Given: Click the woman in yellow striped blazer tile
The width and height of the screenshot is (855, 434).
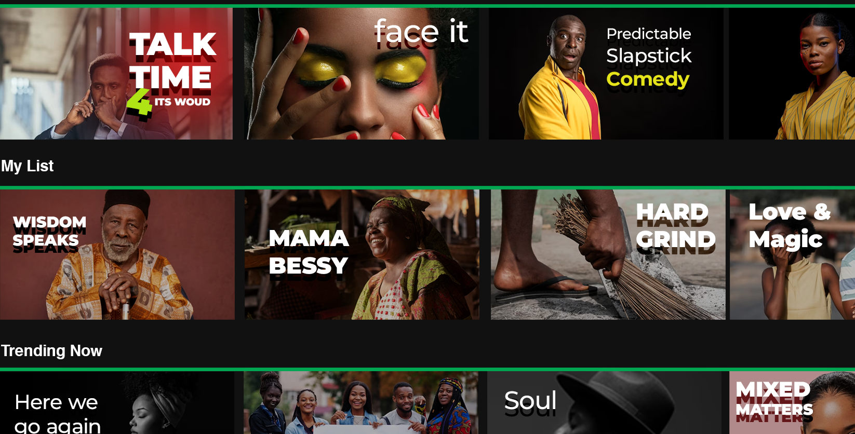Looking at the screenshot, I should tap(792, 74).
